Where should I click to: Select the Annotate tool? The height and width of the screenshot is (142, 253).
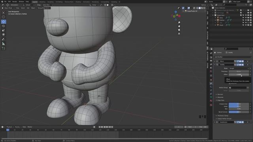[x=4, y=39]
